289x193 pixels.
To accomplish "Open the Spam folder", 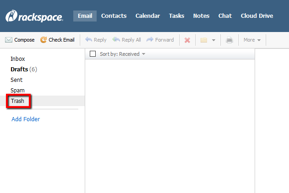I will point(17,91).
